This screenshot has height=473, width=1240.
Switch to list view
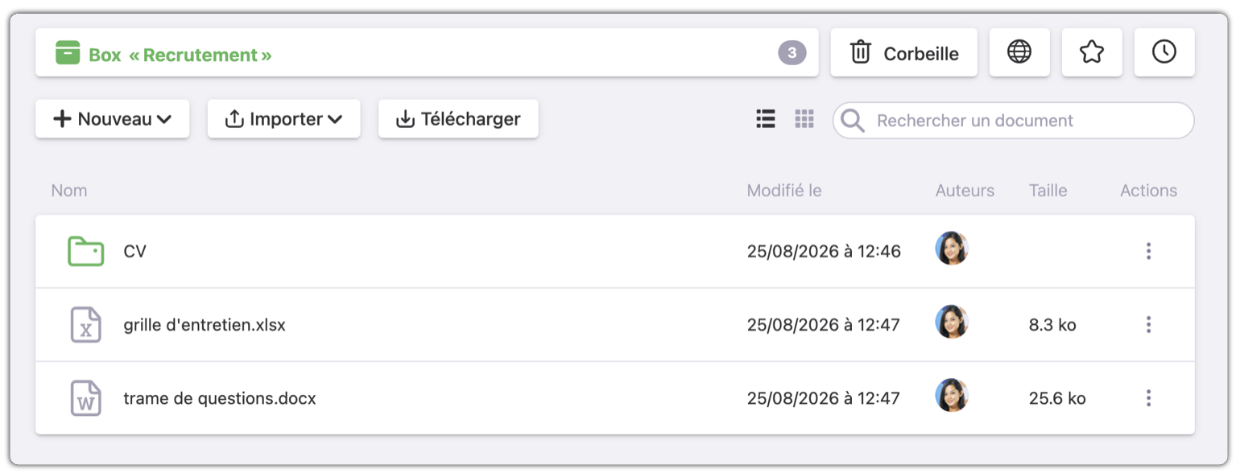766,119
